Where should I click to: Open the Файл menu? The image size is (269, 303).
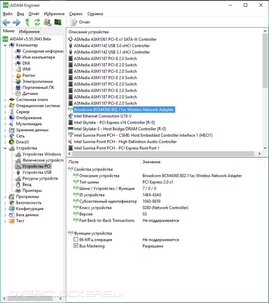pos(8,14)
